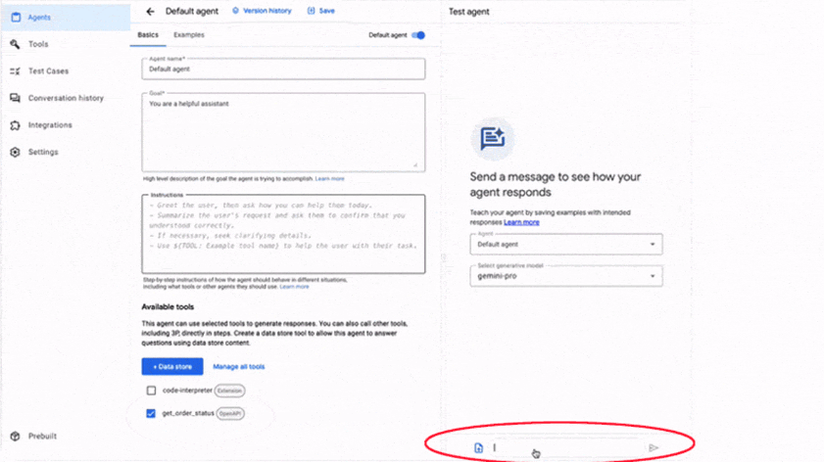824x462 pixels.
Task: Open Settings using the gear icon
Action: coord(16,153)
